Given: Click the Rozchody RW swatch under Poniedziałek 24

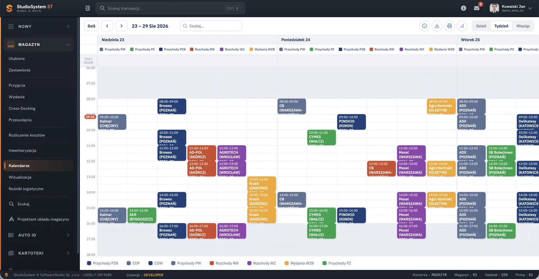Looking at the screenshot, I should point(371,49).
